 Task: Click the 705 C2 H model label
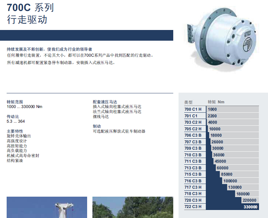click(x=193, y=129)
